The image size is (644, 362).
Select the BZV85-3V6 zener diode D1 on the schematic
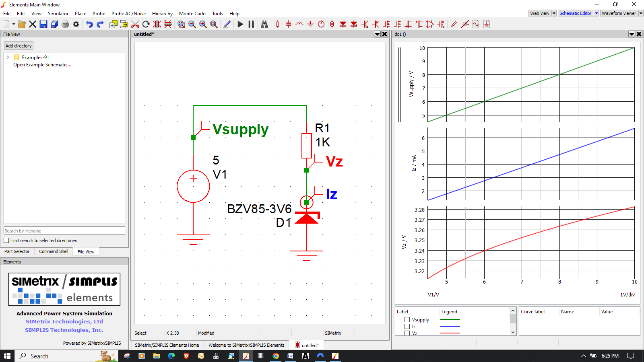click(307, 218)
